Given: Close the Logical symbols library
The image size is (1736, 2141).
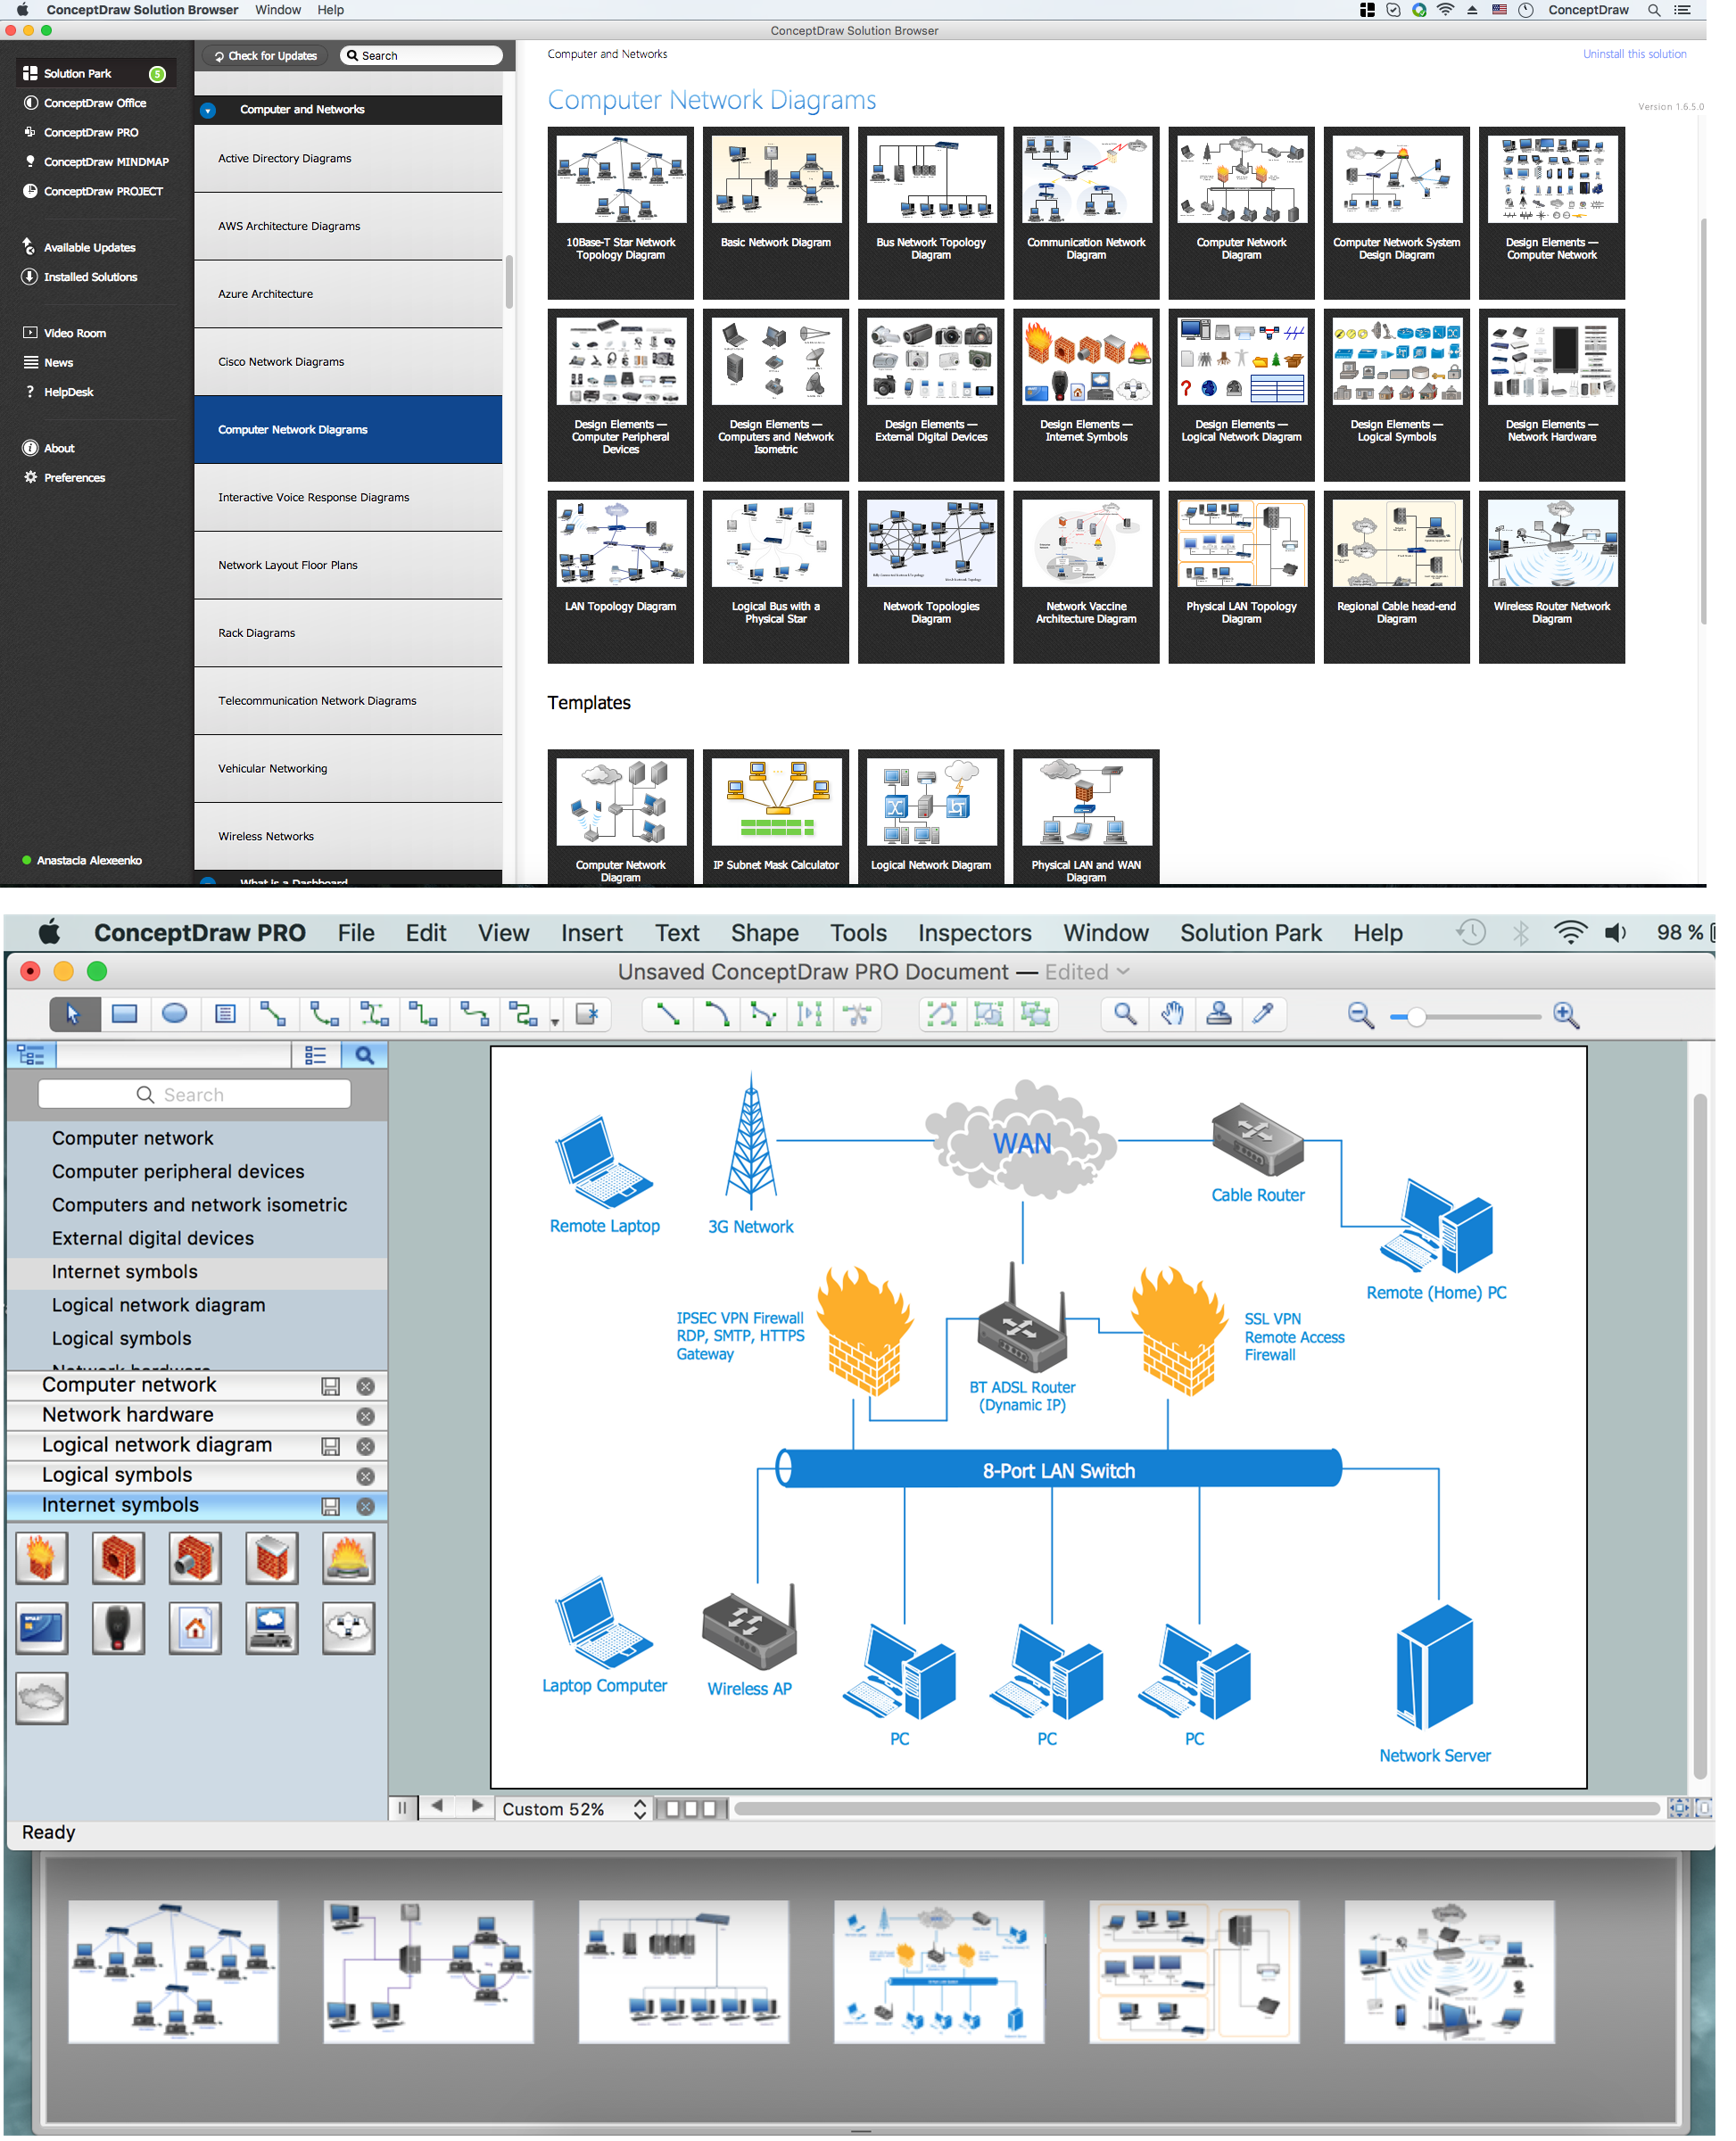Looking at the screenshot, I should coord(366,1476).
